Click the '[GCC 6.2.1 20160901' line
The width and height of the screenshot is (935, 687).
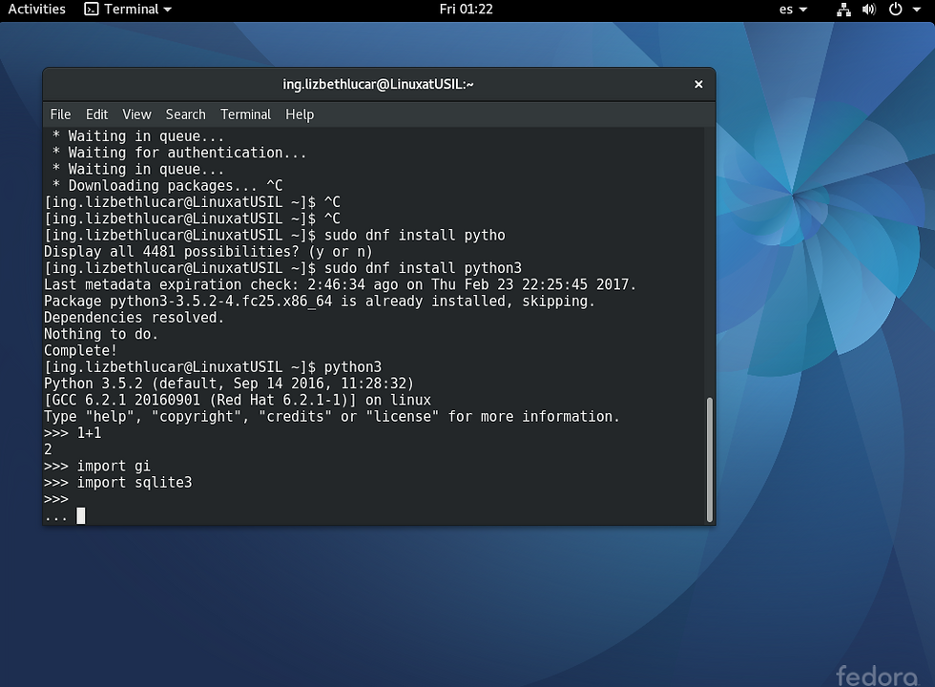click(238, 400)
